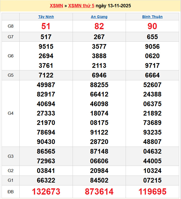Select An Giang G3 number 87148

[x=99, y=152]
